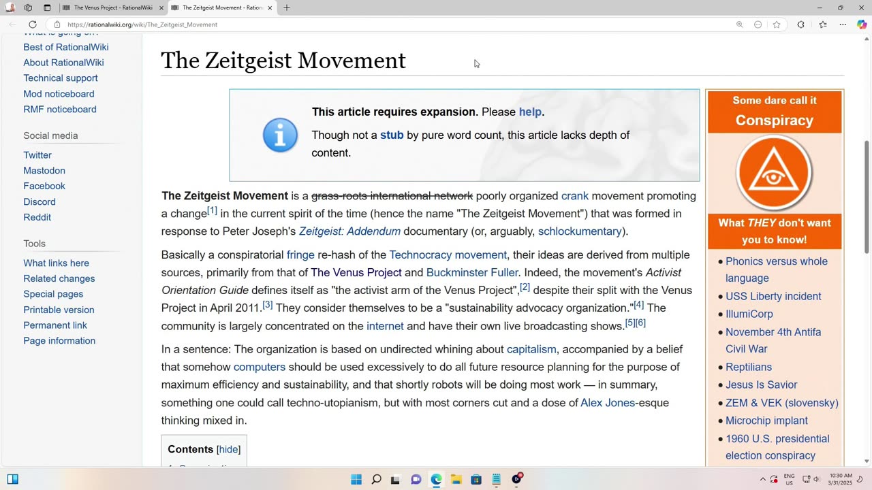Open Phonics versus whole language link
This screenshot has width=872, height=490.
tap(777, 269)
